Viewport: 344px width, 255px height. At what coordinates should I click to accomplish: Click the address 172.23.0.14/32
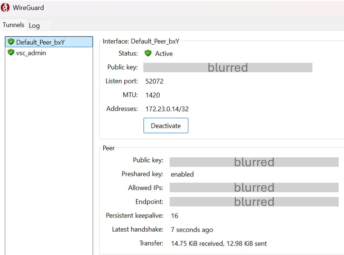[x=167, y=109]
